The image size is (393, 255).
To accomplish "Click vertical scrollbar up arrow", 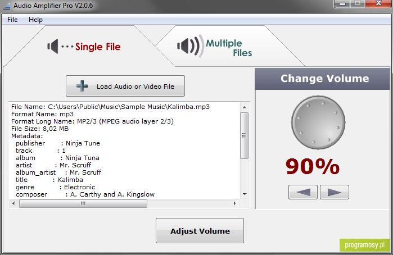I will coord(245,107).
